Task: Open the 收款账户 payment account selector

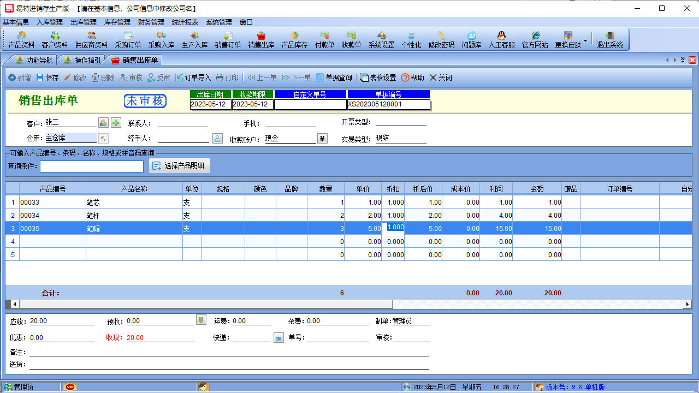Action: pos(322,138)
